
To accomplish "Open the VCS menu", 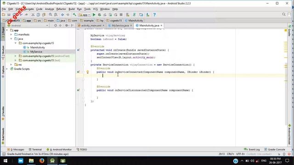I will tap(95, 9).
